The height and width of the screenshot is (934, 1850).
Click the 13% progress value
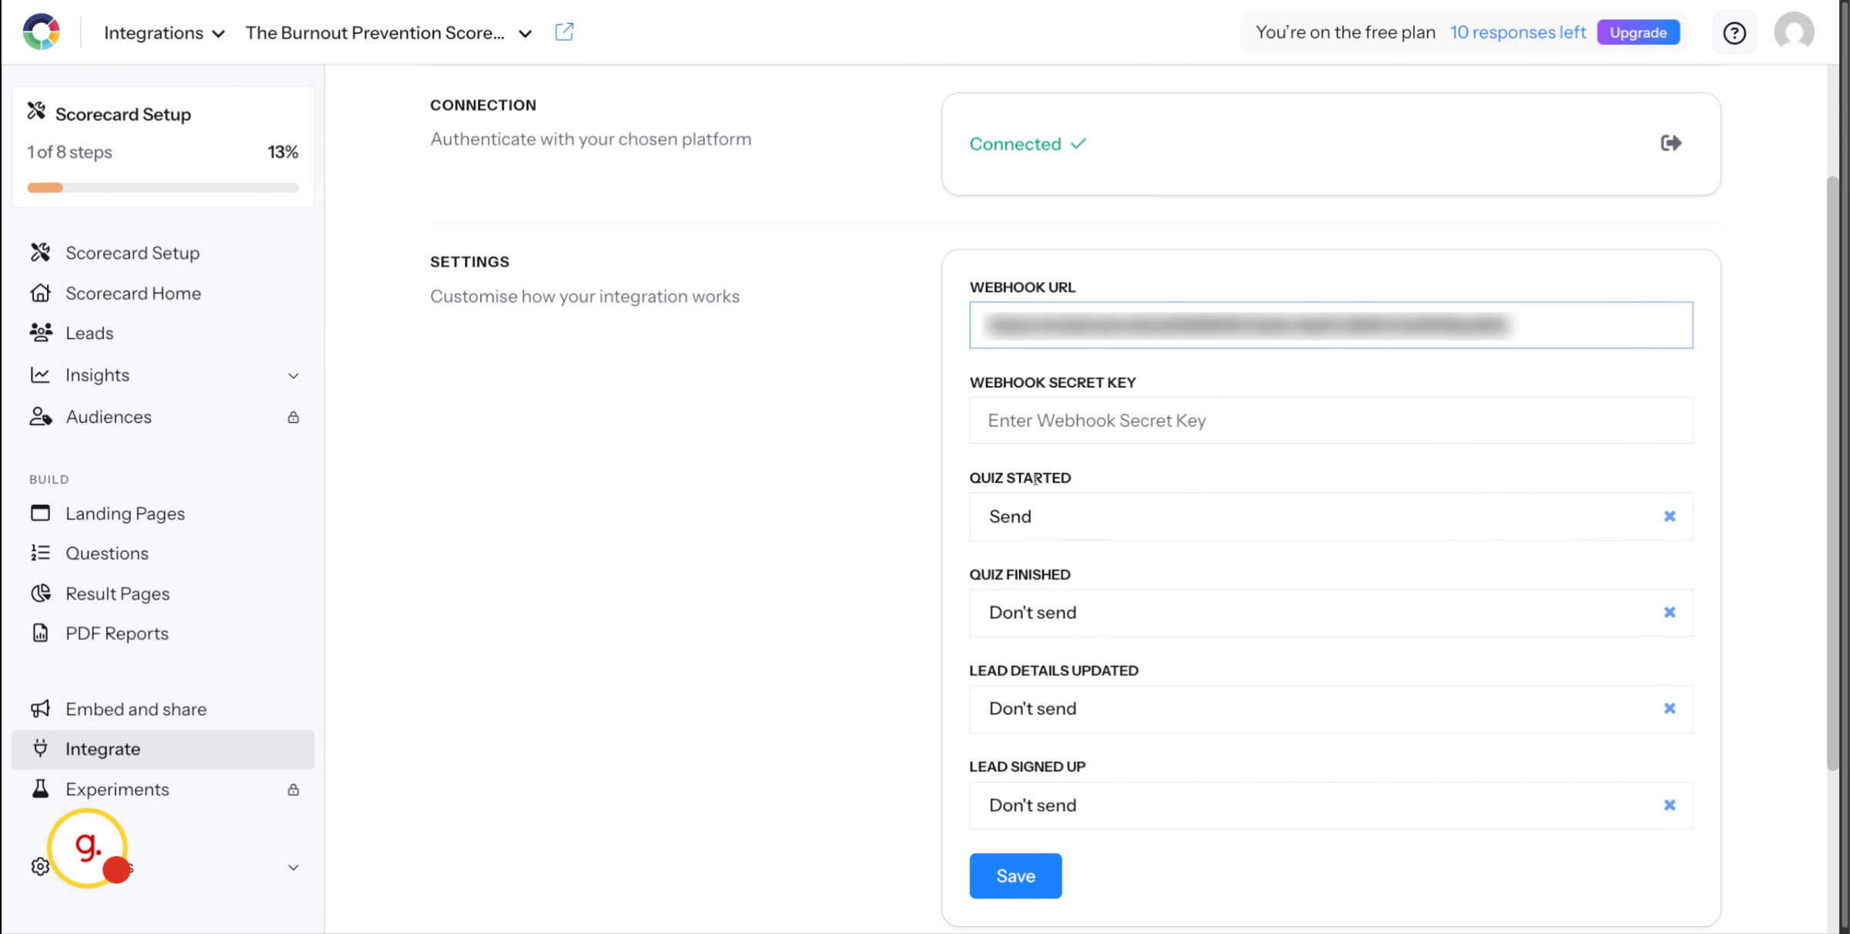click(x=282, y=152)
